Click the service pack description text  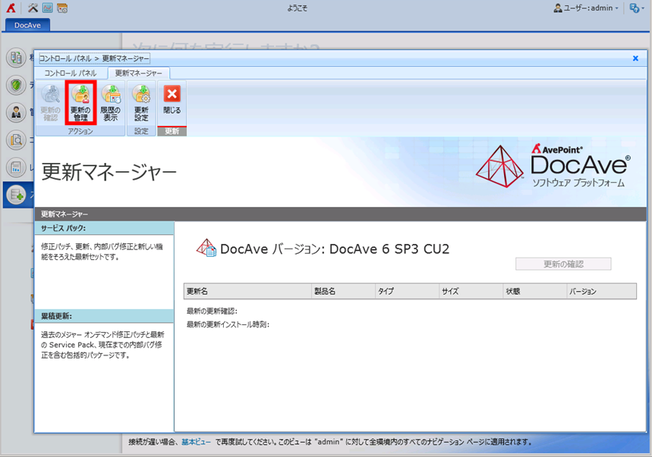pyautogui.click(x=102, y=252)
